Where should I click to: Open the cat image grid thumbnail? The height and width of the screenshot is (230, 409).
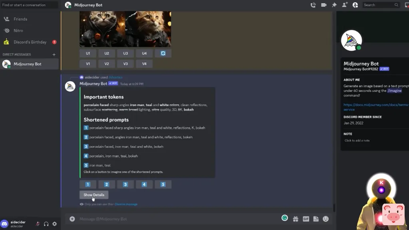(x=125, y=29)
